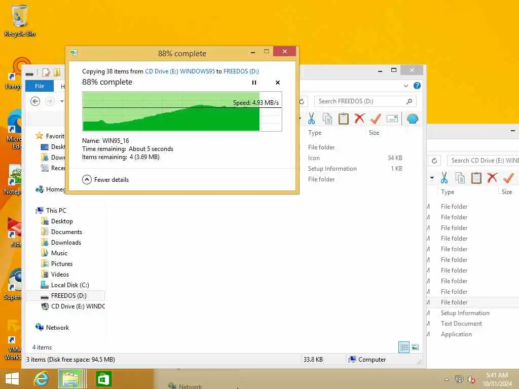519x389 pixels.
Task: Select CD Drive (E:) in navigation pane
Action: pos(78,306)
